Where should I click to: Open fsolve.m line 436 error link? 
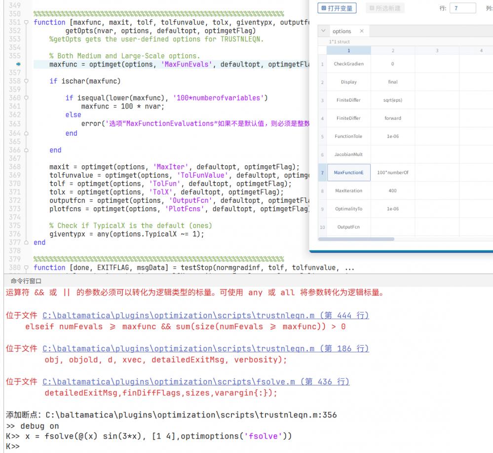tap(196, 382)
